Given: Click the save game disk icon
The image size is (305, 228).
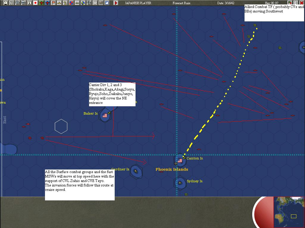Looking at the screenshot, I should click(x=6, y=3).
